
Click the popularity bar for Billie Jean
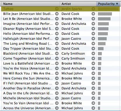point(105,14)
